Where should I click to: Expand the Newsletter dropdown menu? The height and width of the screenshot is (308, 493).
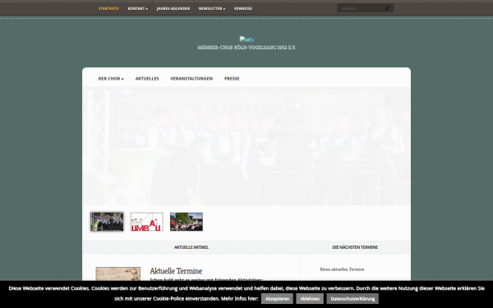[x=212, y=8]
